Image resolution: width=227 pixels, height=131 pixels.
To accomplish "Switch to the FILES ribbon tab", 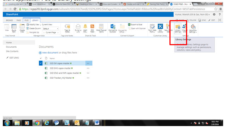I will click(x=26, y=20).
